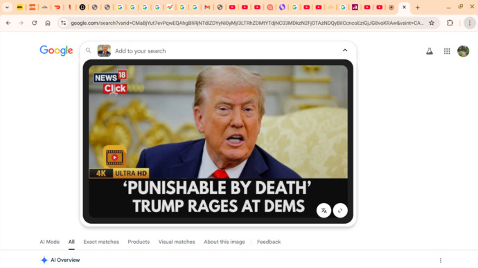Open the Exact matches tab
This screenshot has height=268, width=478.
pos(101,242)
